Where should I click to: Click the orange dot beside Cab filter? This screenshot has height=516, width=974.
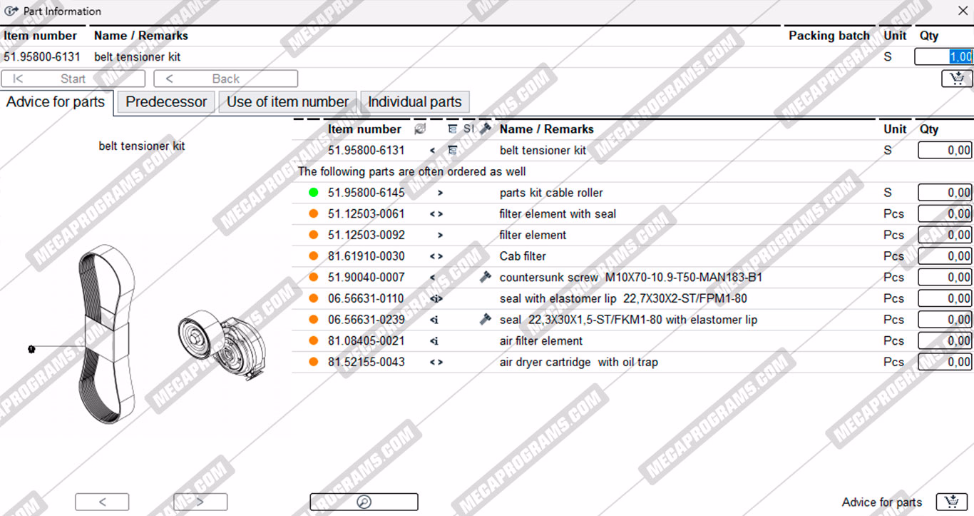(x=313, y=256)
